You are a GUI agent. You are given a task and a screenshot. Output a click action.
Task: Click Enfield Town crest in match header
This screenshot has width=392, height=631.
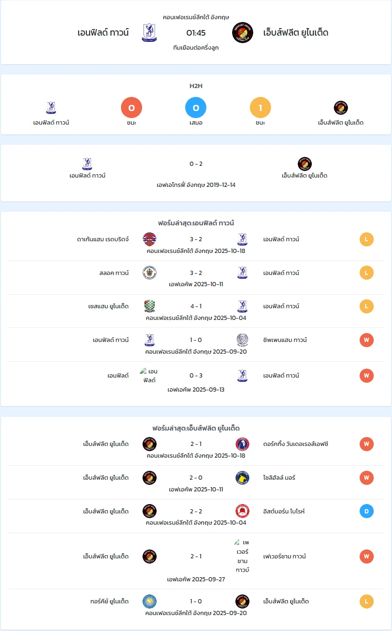(x=149, y=33)
